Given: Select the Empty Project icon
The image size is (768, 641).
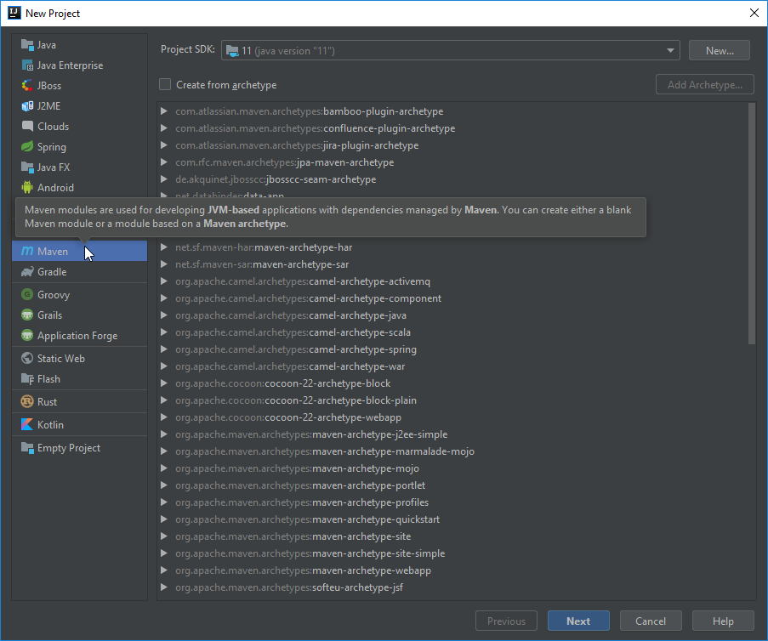Looking at the screenshot, I should [x=27, y=448].
